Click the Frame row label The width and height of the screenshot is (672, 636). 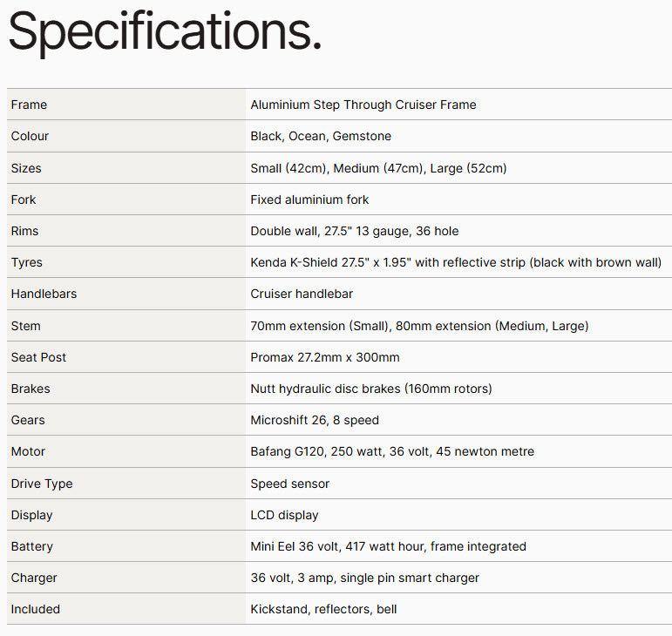tap(29, 105)
